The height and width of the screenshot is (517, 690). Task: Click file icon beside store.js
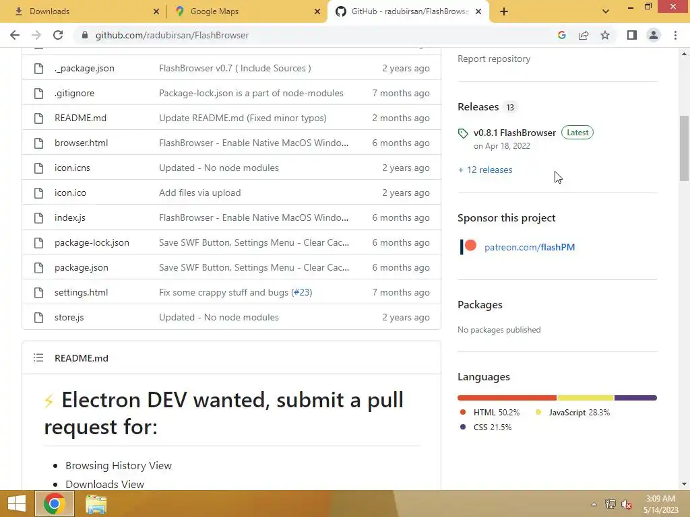pos(38,318)
